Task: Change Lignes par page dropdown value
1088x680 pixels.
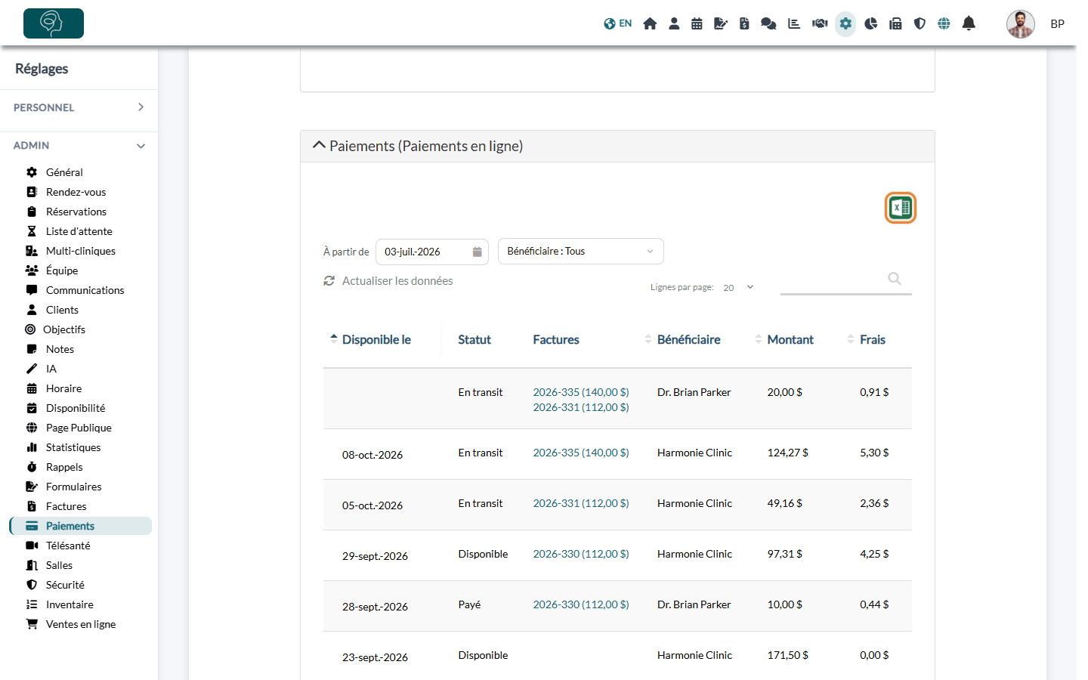Action: tap(738, 287)
